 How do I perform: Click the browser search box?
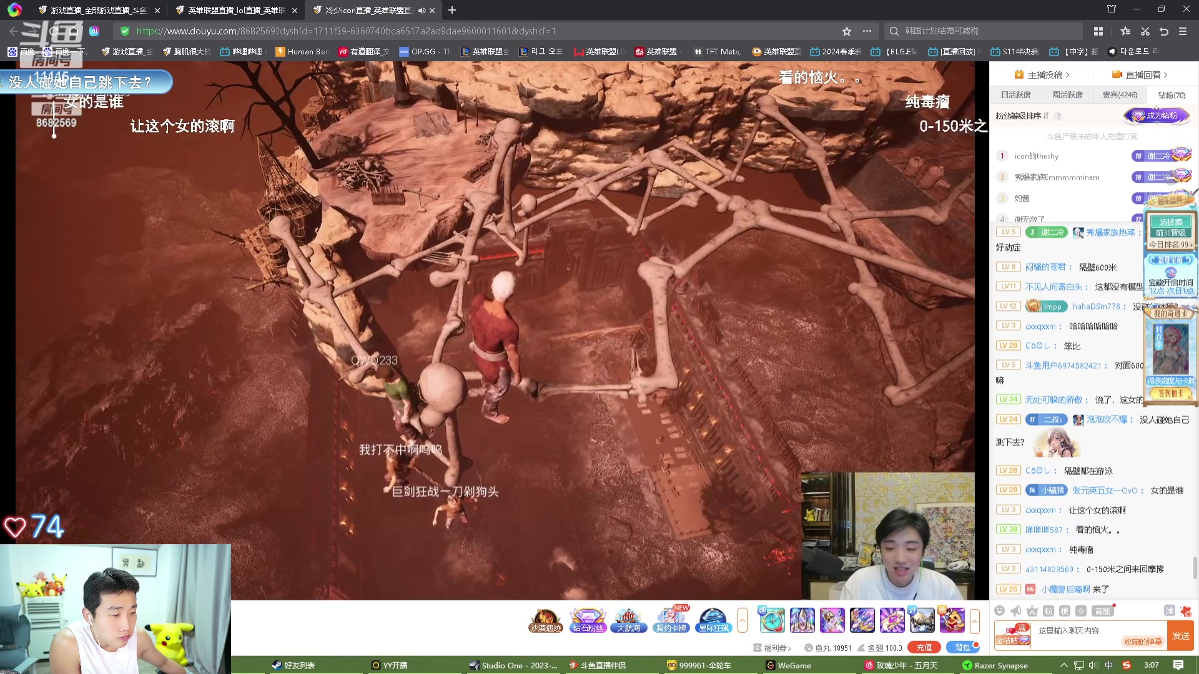tap(984, 31)
